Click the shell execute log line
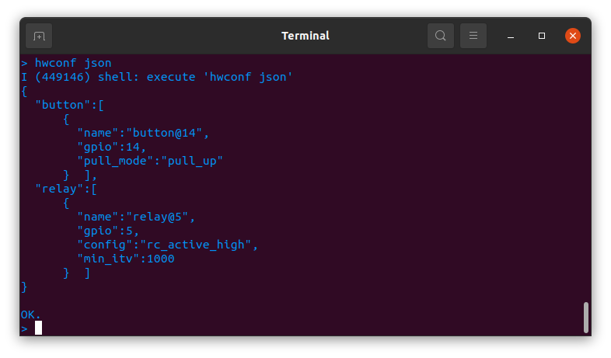Screen dimensions: 611x358 [157, 77]
